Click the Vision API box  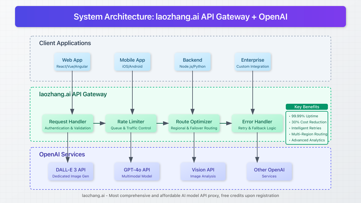(203, 171)
